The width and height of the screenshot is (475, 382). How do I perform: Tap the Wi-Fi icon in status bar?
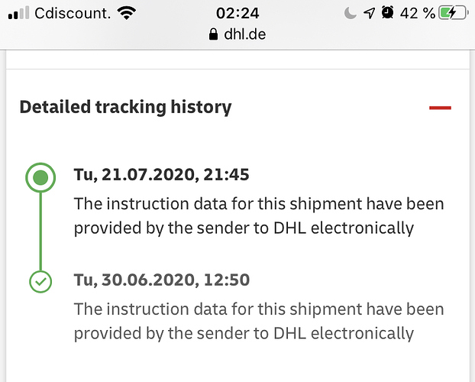coord(127,13)
